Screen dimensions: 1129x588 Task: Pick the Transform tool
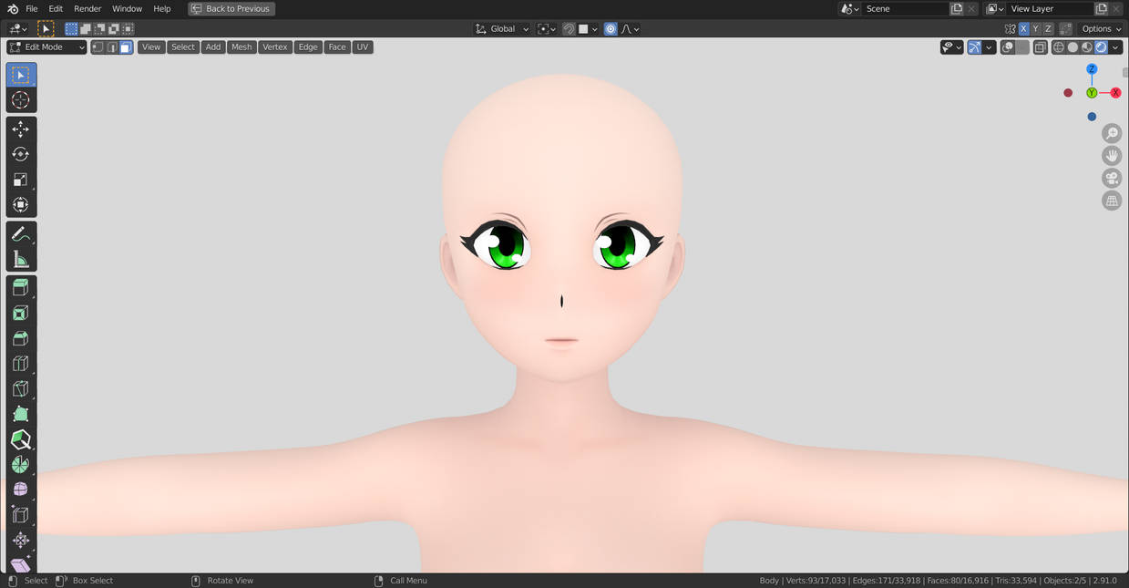21,204
